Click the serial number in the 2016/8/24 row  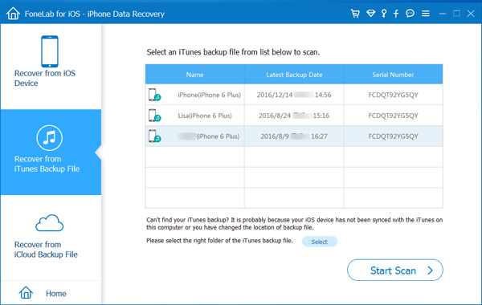[x=393, y=116]
